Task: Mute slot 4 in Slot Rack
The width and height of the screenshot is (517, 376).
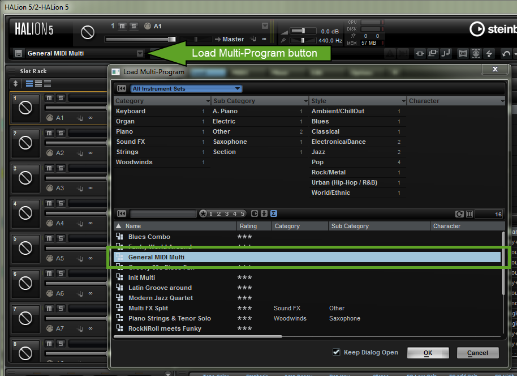Action: click(49, 203)
